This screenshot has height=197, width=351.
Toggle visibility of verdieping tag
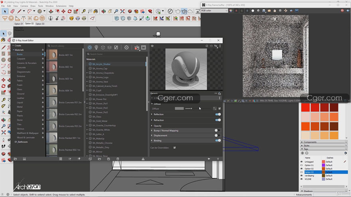pyautogui.click(x=302, y=176)
